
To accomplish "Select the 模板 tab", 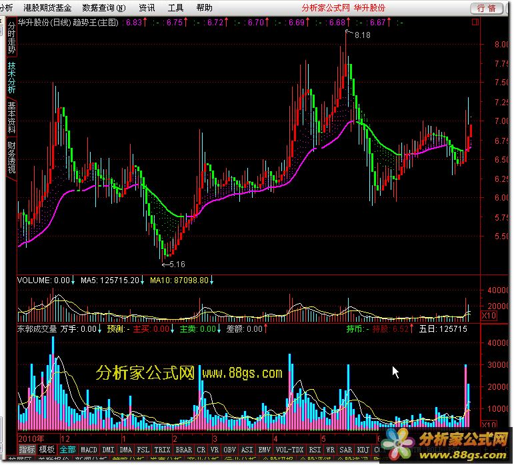I will 47,449.
